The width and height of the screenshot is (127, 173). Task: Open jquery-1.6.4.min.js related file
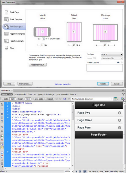pyautogui.click(x=46, y=94)
